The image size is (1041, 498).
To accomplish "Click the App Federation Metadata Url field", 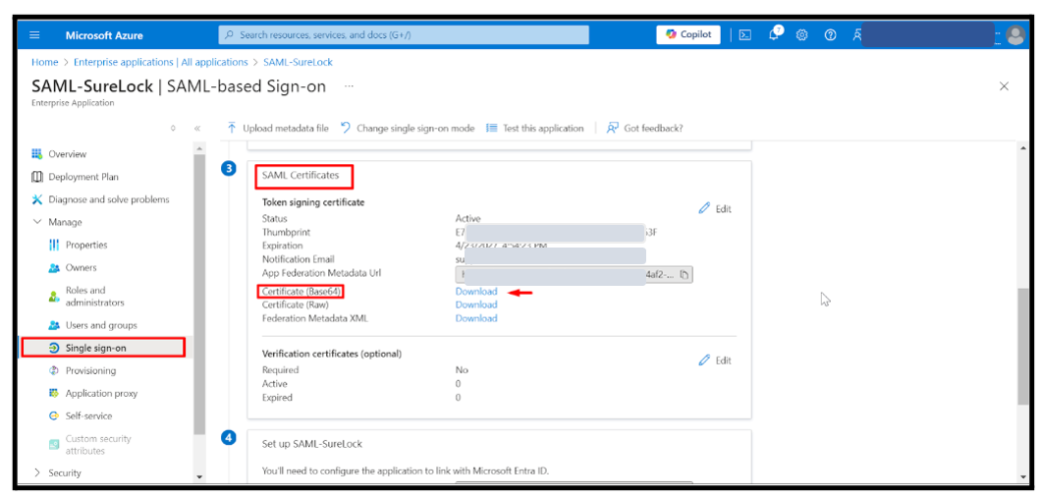I will tap(574, 274).
